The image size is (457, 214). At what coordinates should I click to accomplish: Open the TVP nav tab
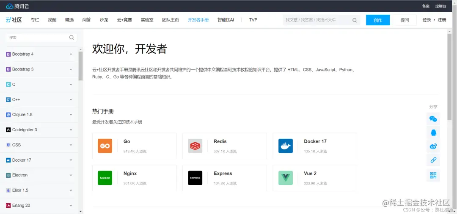click(253, 20)
